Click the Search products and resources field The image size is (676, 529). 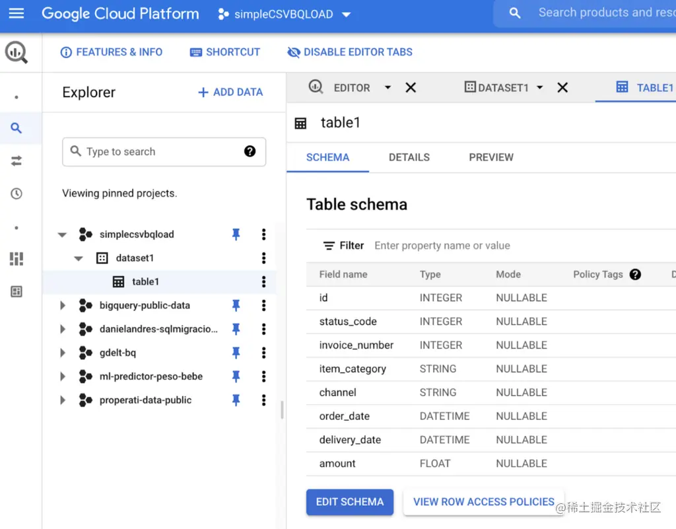(x=606, y=13)
